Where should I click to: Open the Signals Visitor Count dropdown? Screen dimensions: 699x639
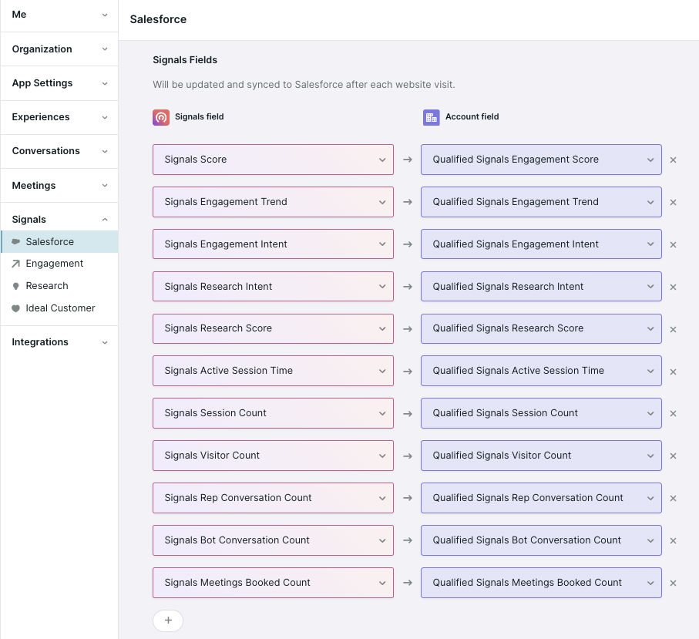click(x=273, y=456)
